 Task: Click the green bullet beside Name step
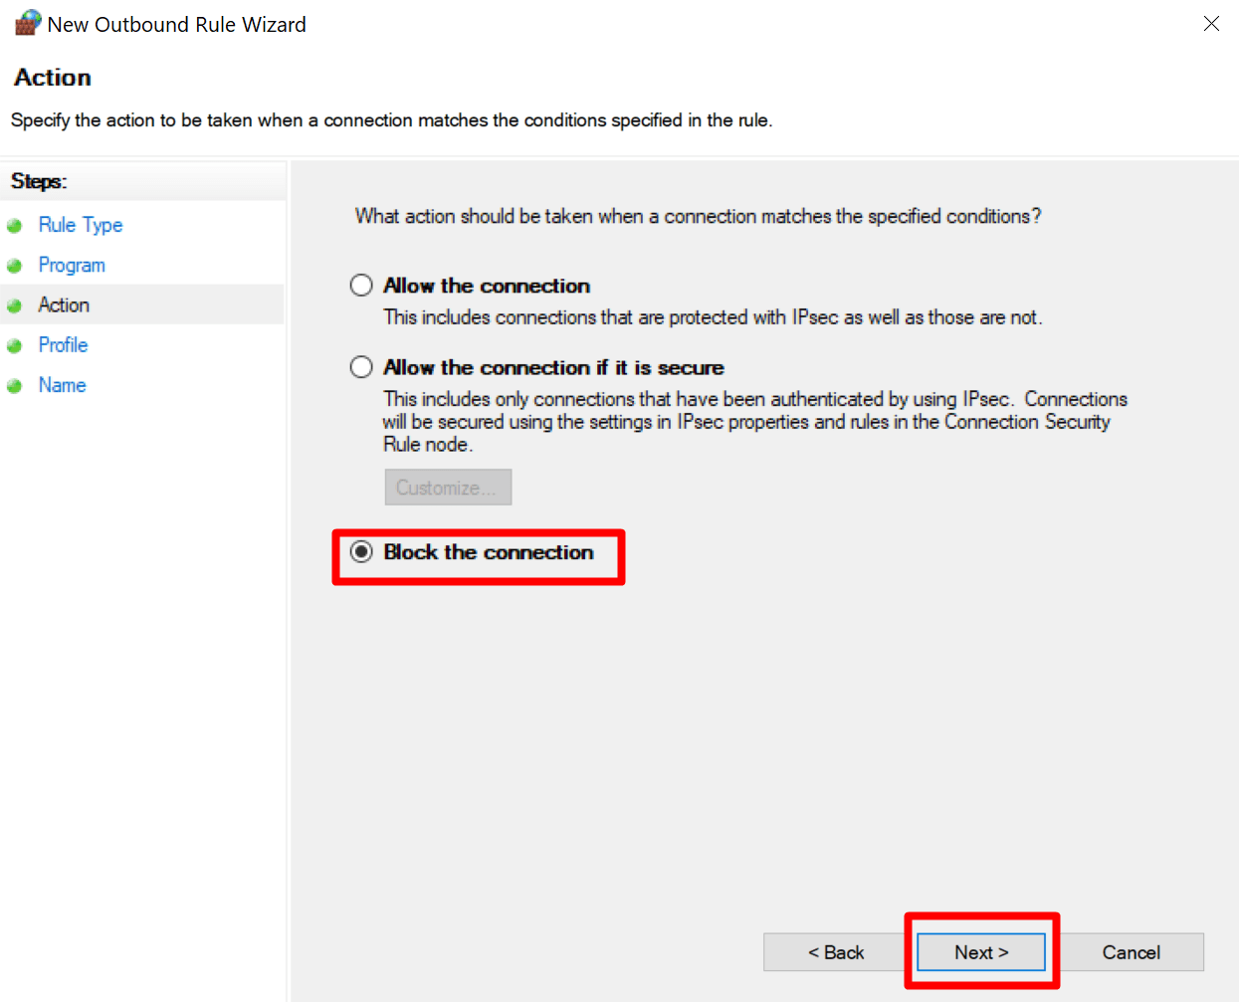click(x=15, y=386)
